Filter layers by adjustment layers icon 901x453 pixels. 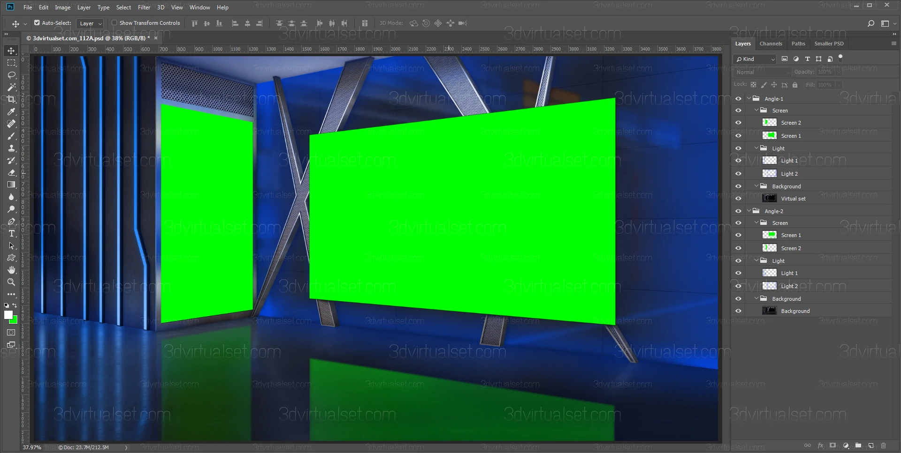tap(796, 59)
